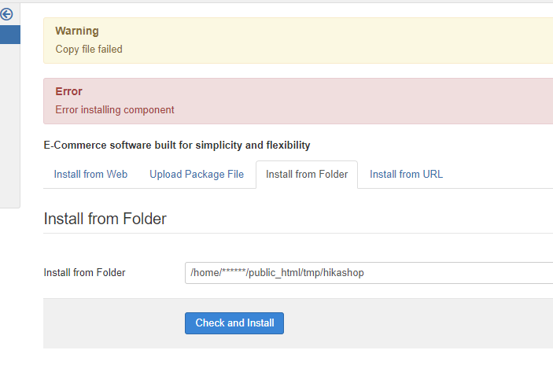Go to the Install from URL tab
This screenshot has height=376, width=553.
tap(406, 174)
